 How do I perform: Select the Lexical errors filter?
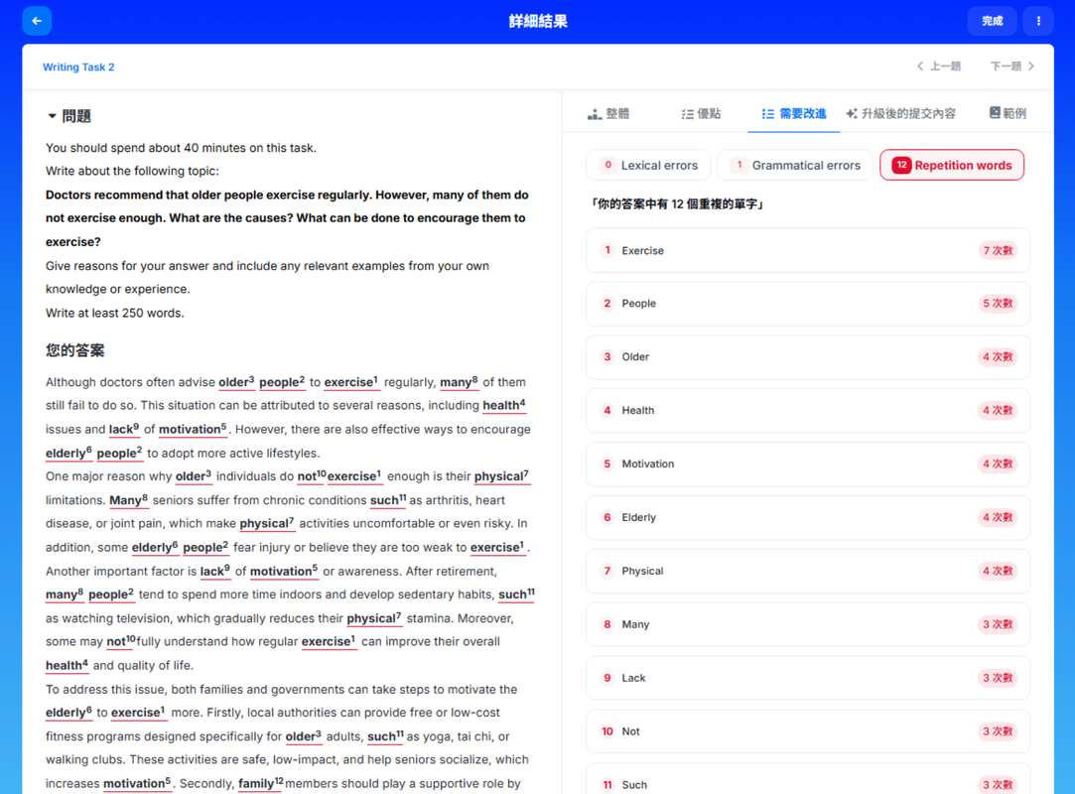click(x=648, y=166)
